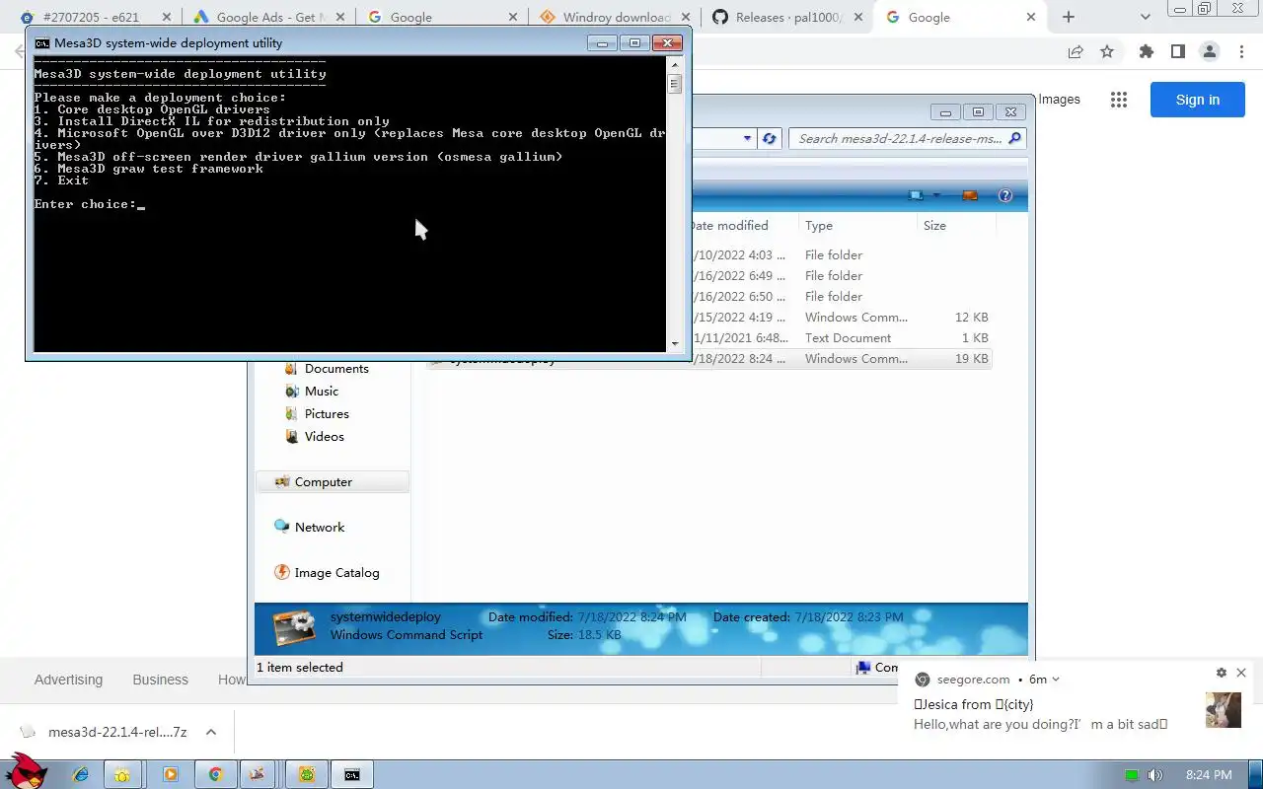1263x789 pixels.
Task: Click the volume speaker tray icon
Action: tap(1154, 775)
